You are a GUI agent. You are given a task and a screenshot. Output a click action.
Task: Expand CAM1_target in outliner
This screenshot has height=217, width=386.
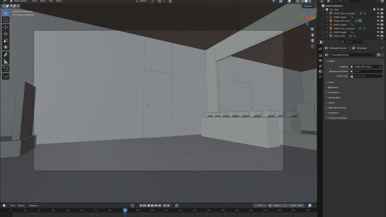coord(327,17)
